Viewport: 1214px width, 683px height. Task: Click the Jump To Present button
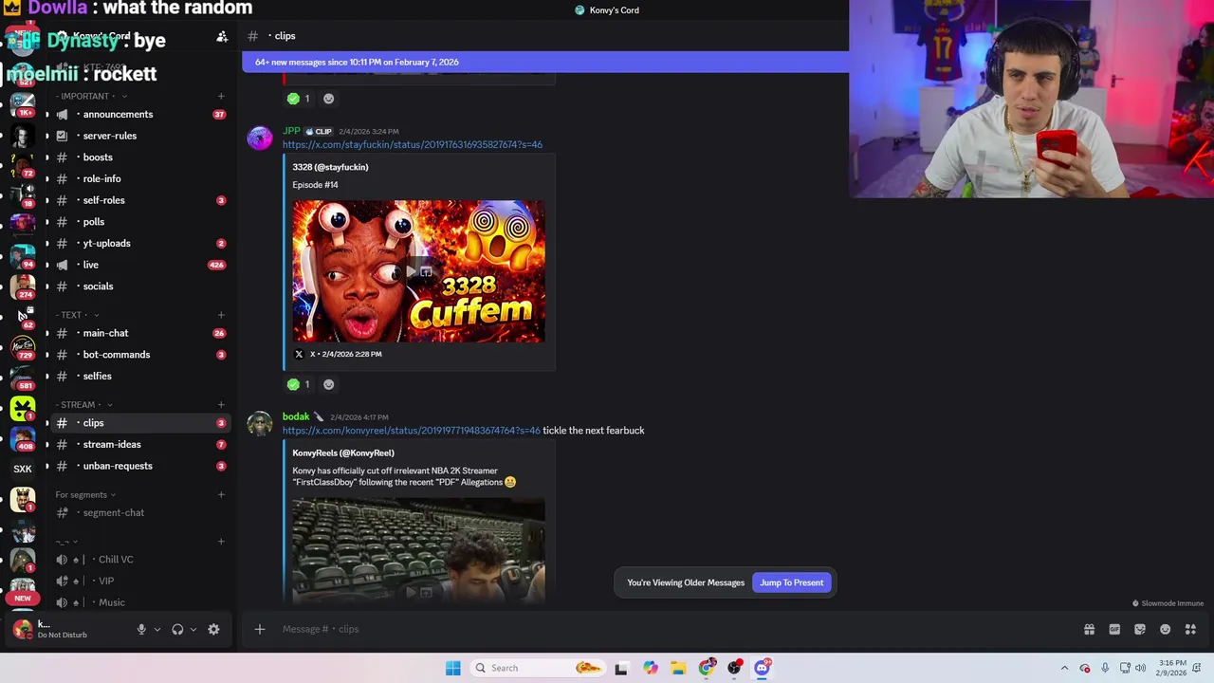click(791, 582)
